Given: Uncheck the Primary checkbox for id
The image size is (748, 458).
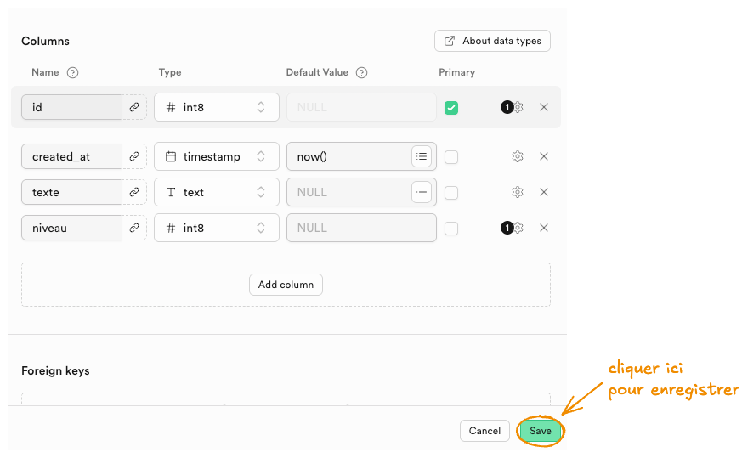Looking at the screenshot, I should point(451,108).
